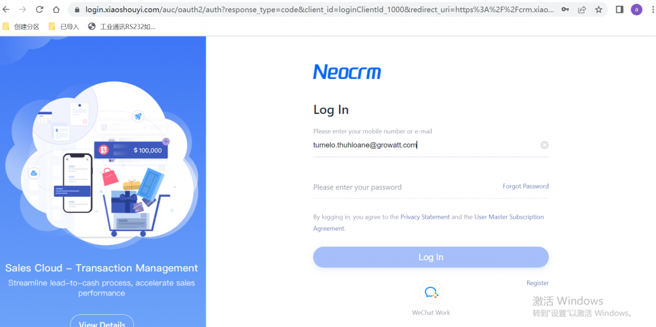Screen dimensions: 656x327
Task: Click the WeChat Work login icon
Action: (x=431, y=292)
